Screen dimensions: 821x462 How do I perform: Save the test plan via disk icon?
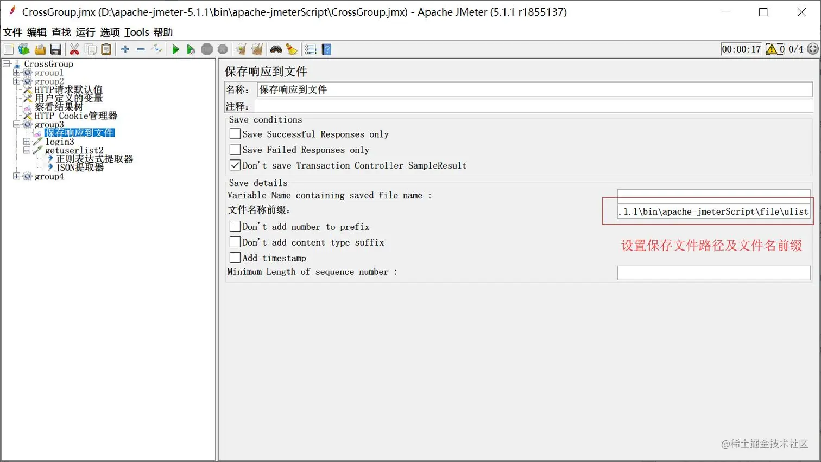(x=56, y=49)
